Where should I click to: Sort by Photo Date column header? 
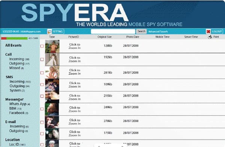(x=133, y=37)
